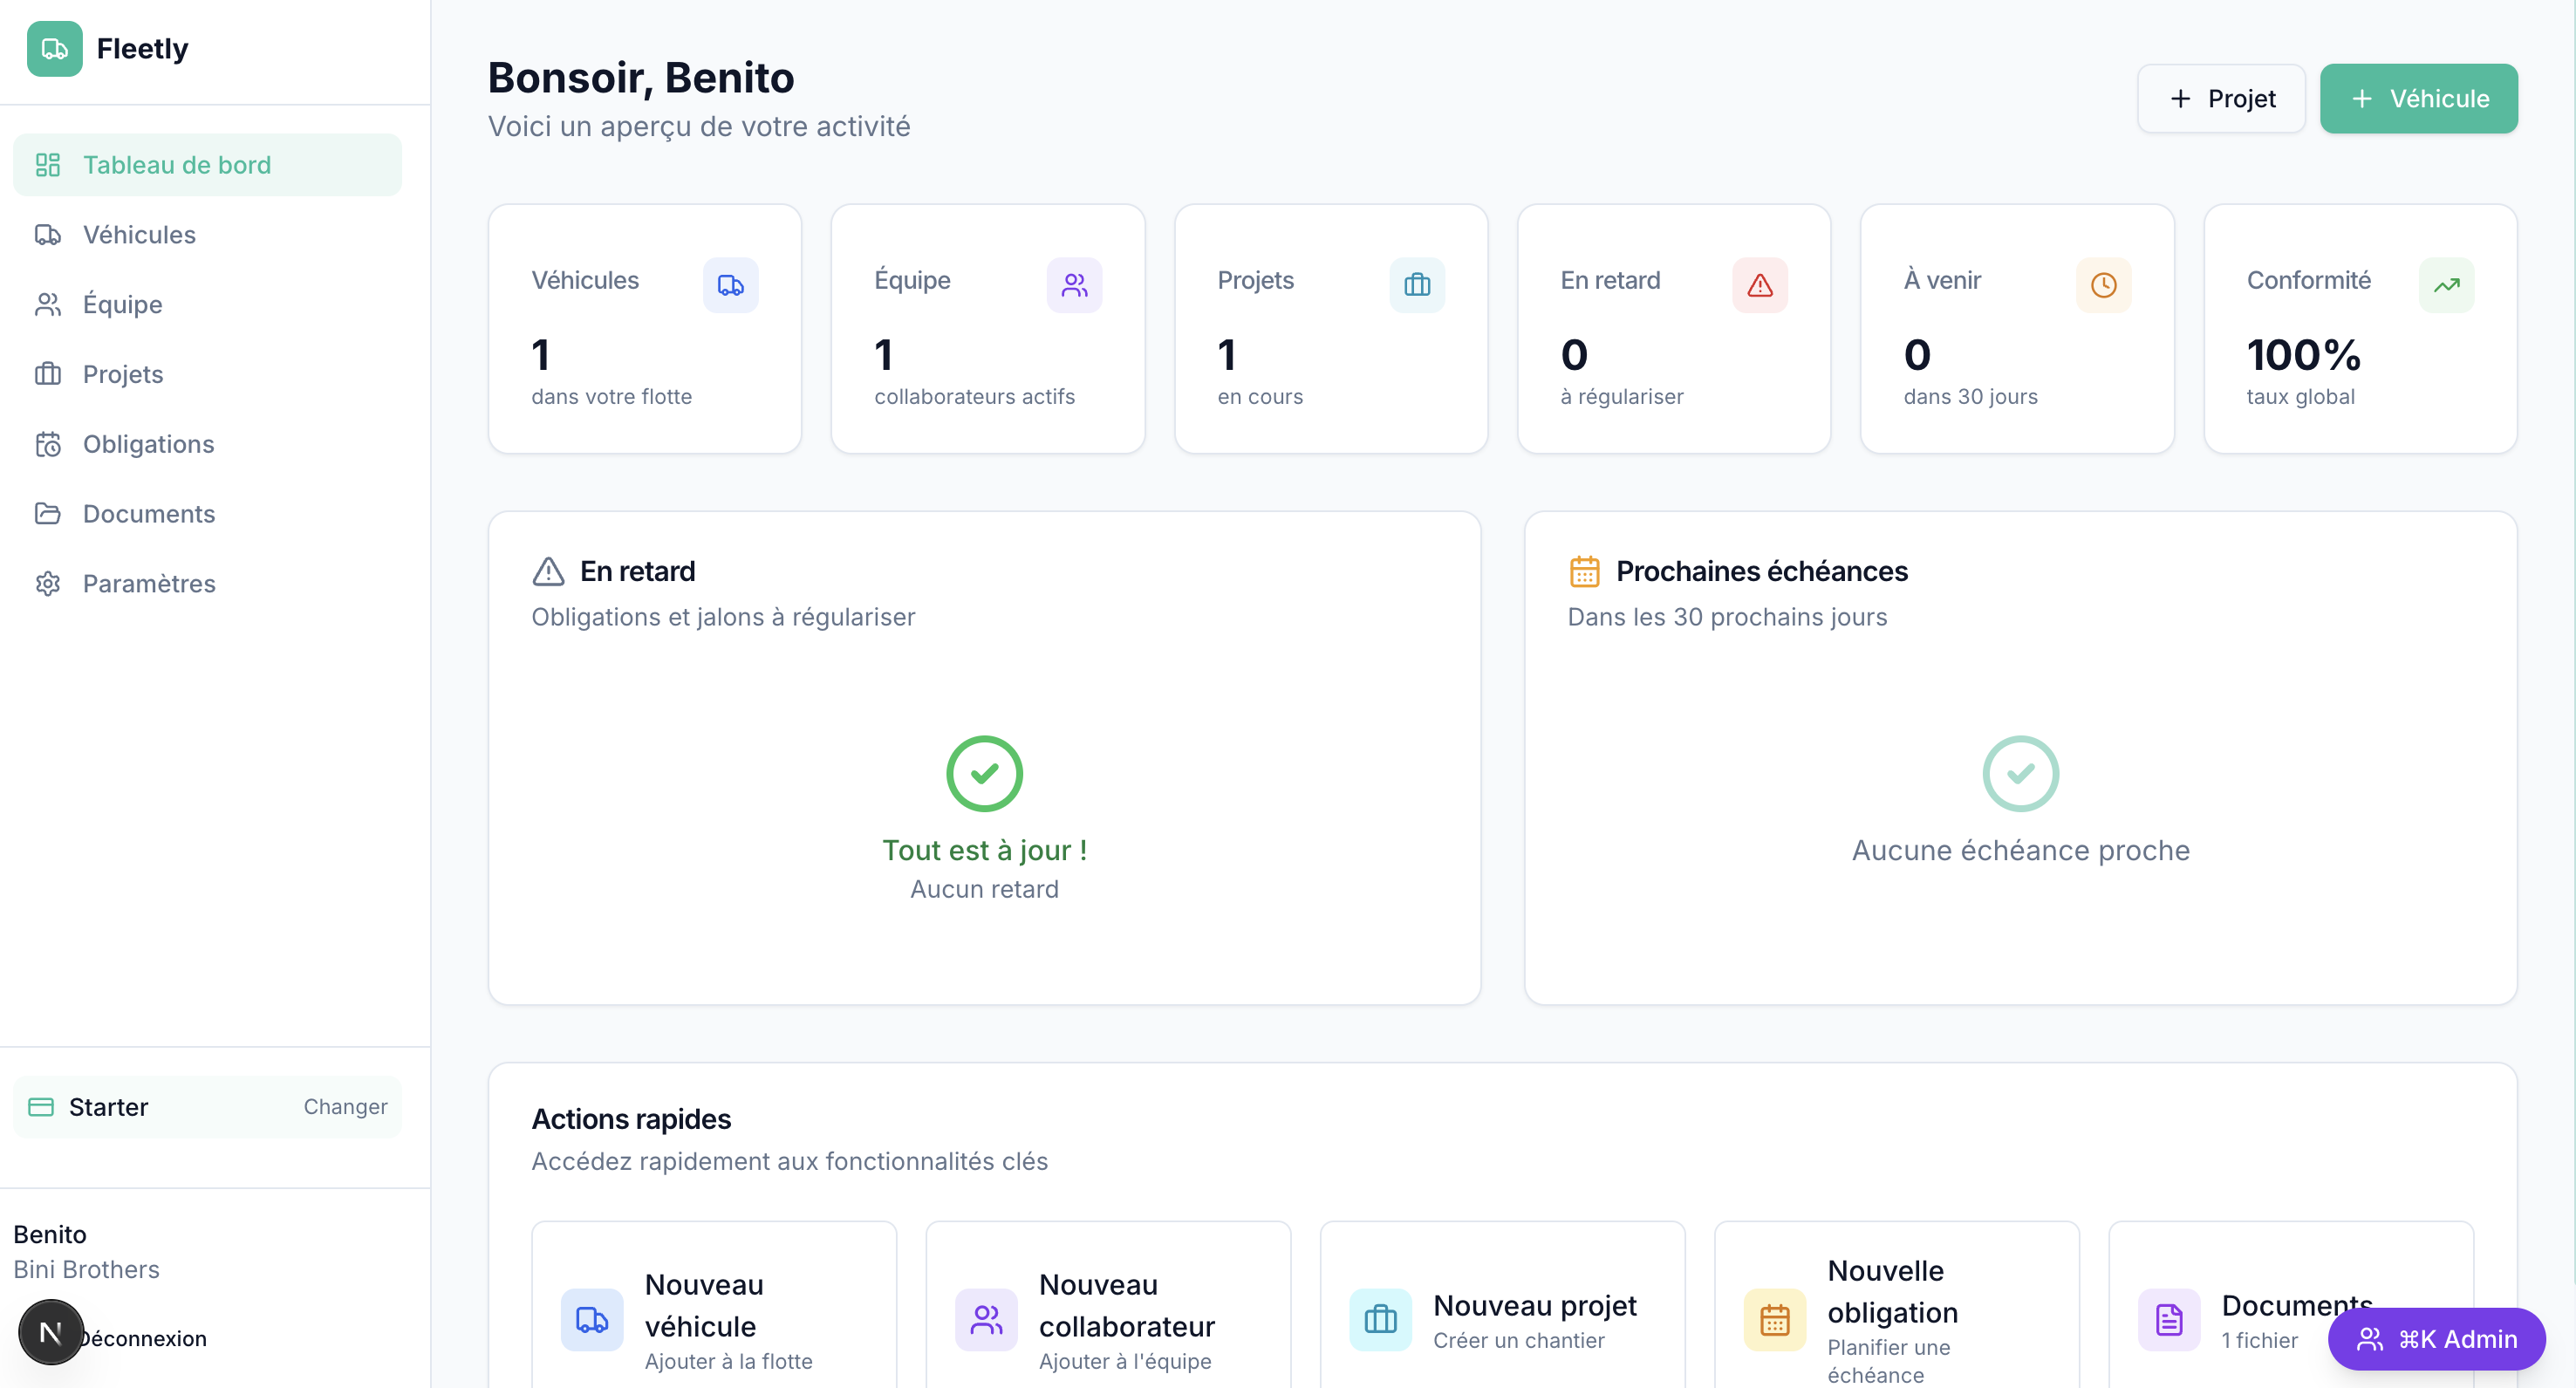Open the Tableau de bord menu entry
This screenshot has width=2576, height=1388.
coord(176,164)
